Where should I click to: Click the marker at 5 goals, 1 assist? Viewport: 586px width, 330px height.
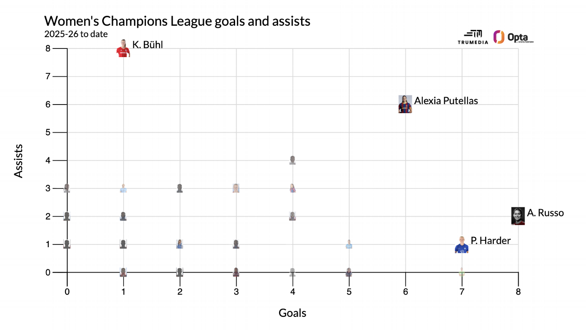tap(349, 244)
